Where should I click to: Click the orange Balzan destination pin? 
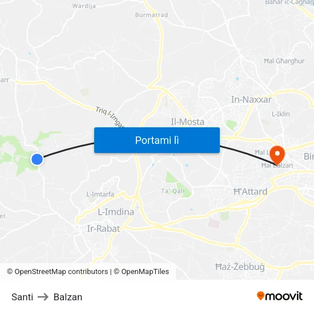[277, 155]
